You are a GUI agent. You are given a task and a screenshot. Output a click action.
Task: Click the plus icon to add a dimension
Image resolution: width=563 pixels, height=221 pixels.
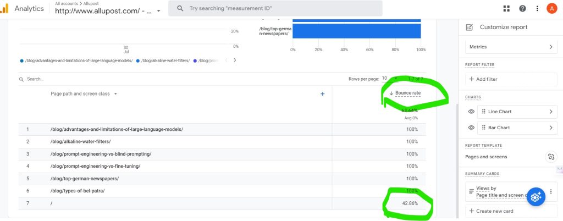322,94
